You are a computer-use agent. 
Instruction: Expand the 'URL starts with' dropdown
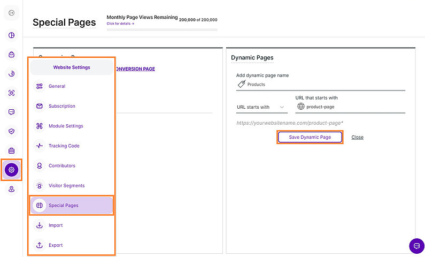(x=261, y=107)
